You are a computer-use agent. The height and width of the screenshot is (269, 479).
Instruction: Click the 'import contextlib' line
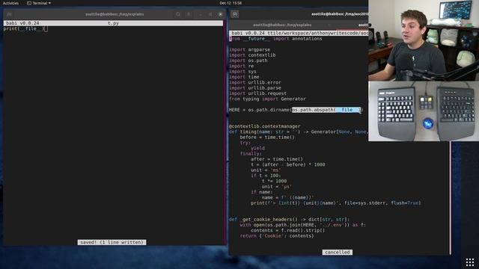point(252,55)
